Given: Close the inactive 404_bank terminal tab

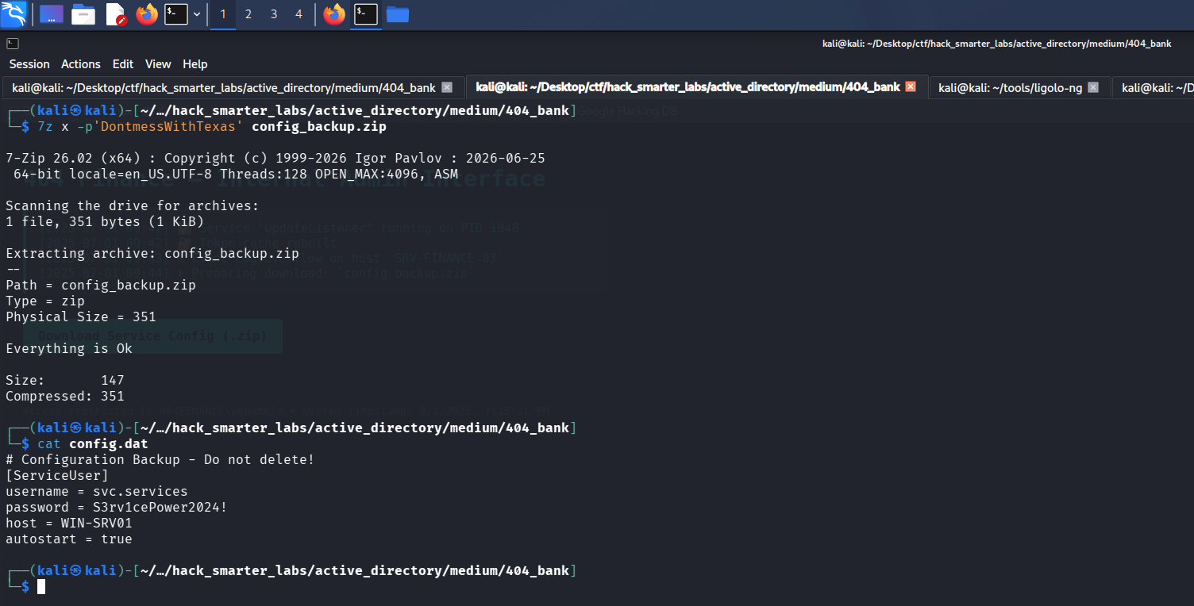Looking at the screenshot, I should pos(447,87).
